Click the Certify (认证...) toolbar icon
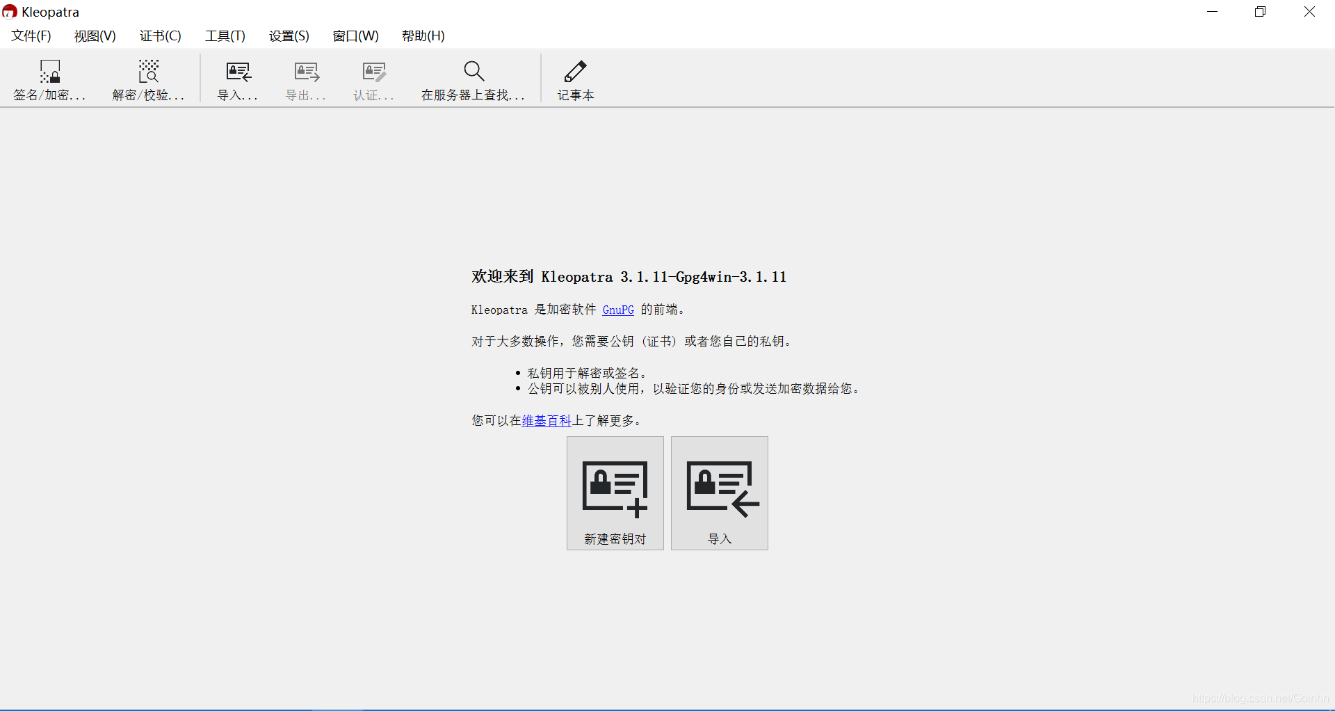1335x711 pixels. 374,72
